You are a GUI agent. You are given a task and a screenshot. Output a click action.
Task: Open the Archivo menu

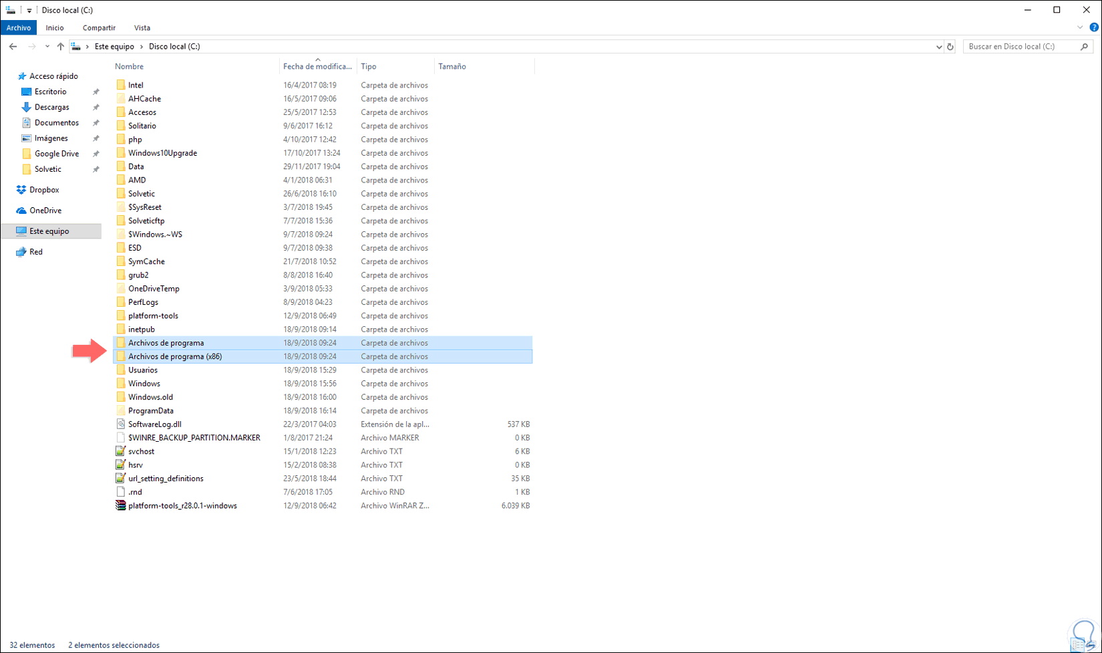[19, 27]
